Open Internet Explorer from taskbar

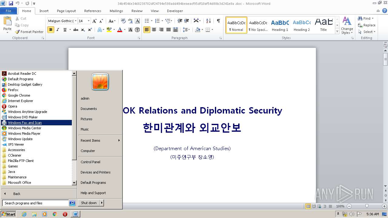24,214
